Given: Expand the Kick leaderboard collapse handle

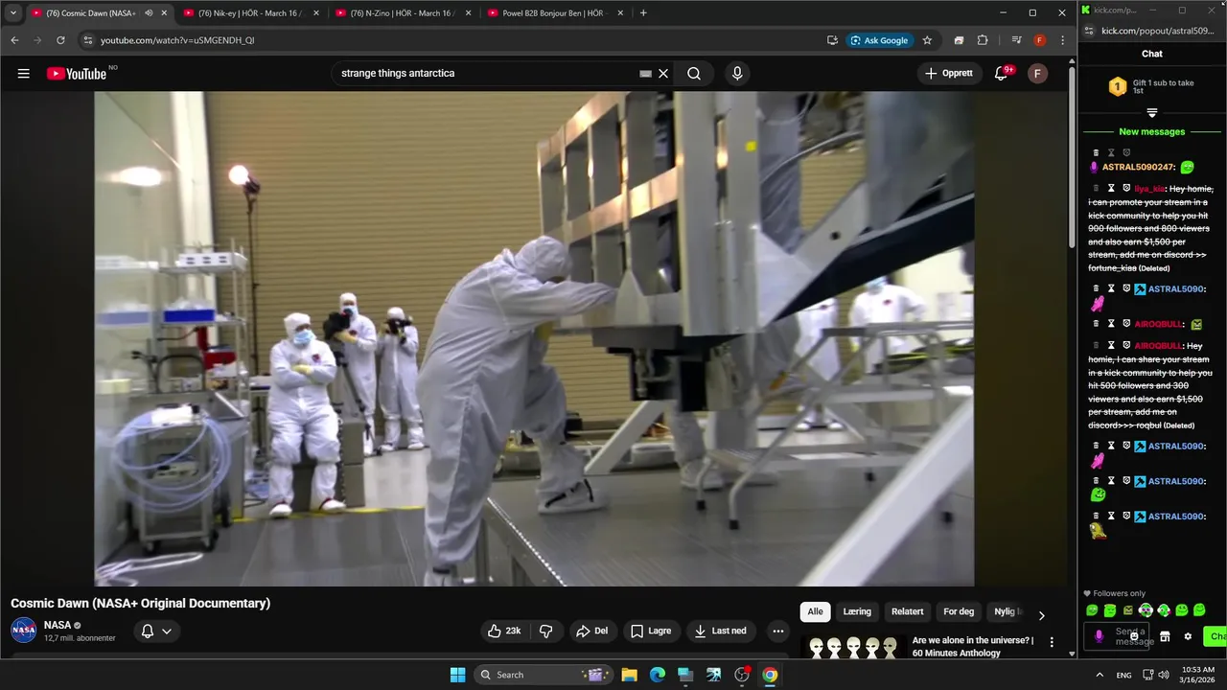Looking at the screenshot, I should point(1152,113).
